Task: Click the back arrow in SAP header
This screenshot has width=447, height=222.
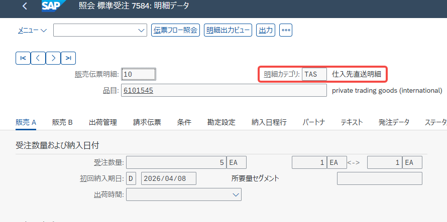Action: pyautogui.click(x=25, y=7)
